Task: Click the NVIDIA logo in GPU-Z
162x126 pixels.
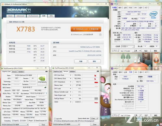Action: [42, 79]
